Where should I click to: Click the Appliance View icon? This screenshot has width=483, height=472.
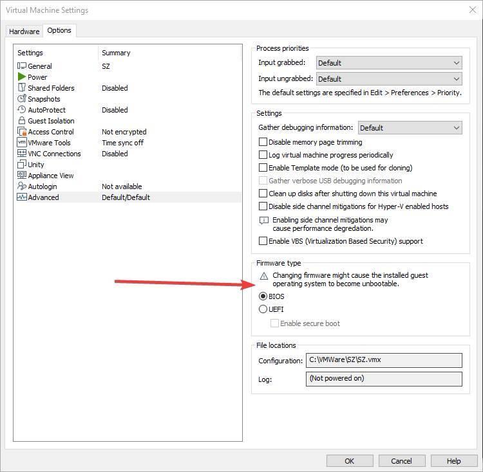coord(21,175)
